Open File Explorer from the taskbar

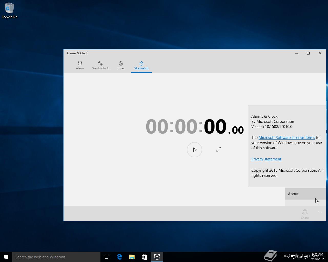click(132, 257)
